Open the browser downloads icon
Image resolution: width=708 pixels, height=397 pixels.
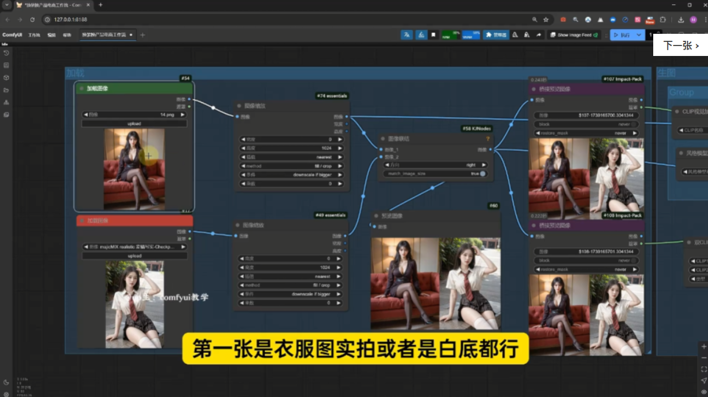pyautogui.click(x=681, y=19)
